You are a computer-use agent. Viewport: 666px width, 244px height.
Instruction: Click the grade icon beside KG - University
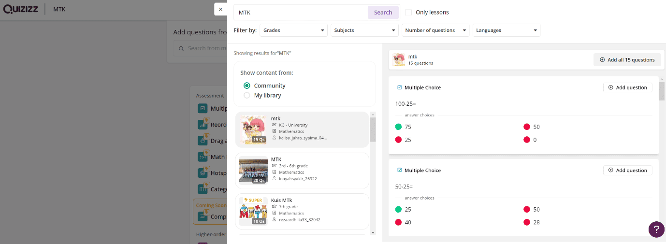pyautogui.click(x=275, y=125)
